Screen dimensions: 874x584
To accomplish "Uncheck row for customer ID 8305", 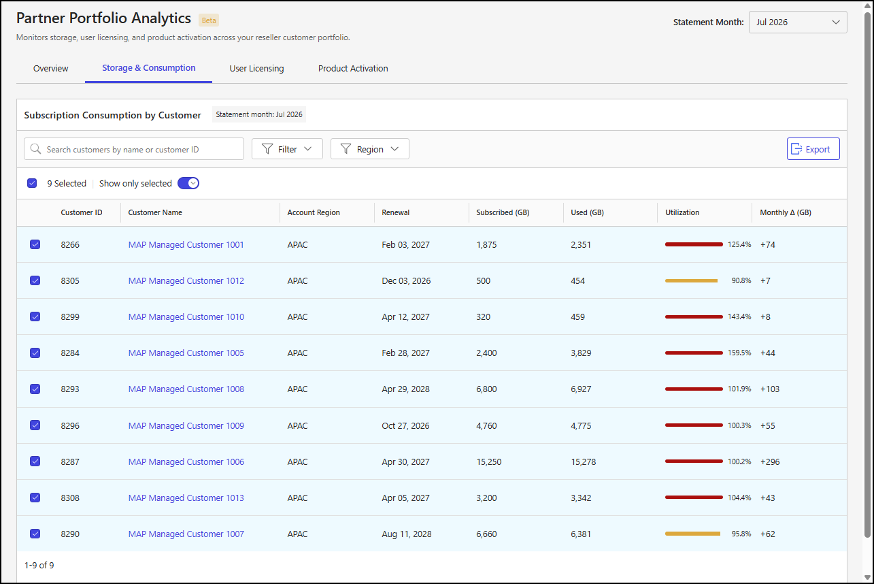I will [35, 280].
